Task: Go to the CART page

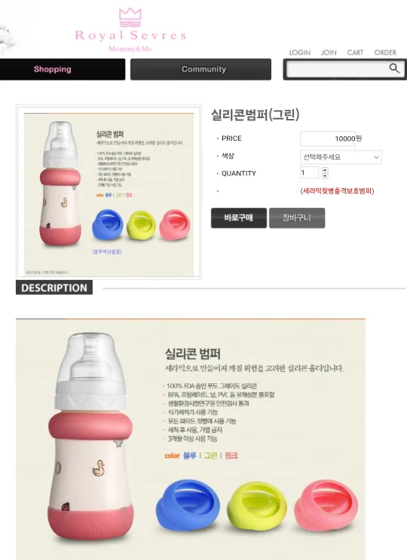Action: pos(355,53)
